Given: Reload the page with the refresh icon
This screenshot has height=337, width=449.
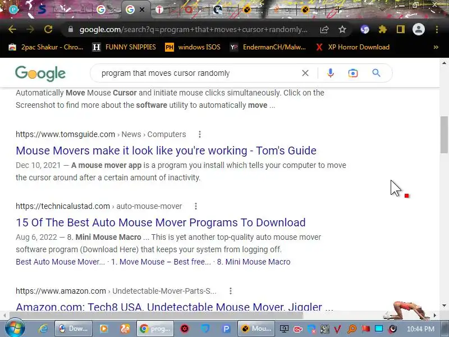Looking at the screenshot, I should coord(48,29).
